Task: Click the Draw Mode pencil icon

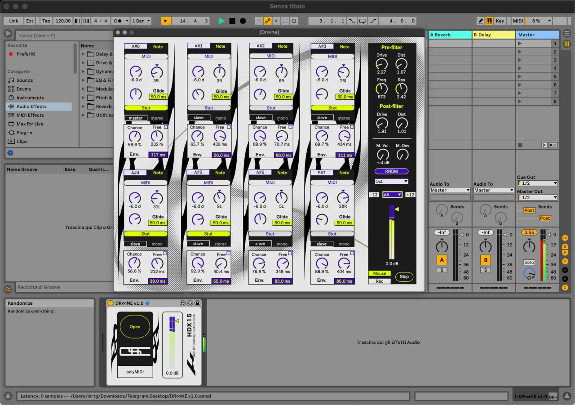Action: pyautogui.click(x=480, y=21)
